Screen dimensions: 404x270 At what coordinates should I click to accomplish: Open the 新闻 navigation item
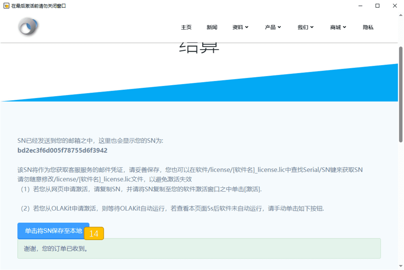click(212, 27)
